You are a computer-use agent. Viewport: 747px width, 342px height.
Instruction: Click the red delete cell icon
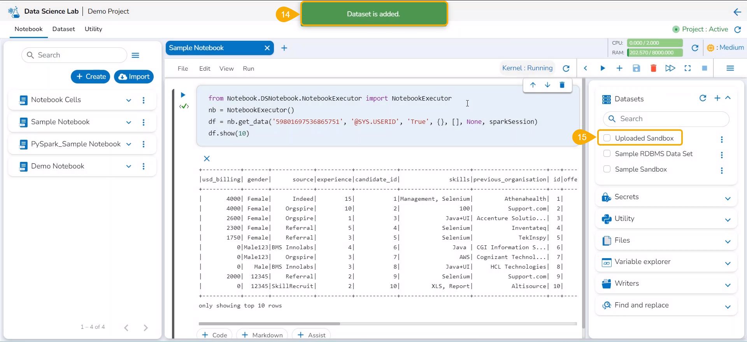pyautogui.click(x=653, y=68)
